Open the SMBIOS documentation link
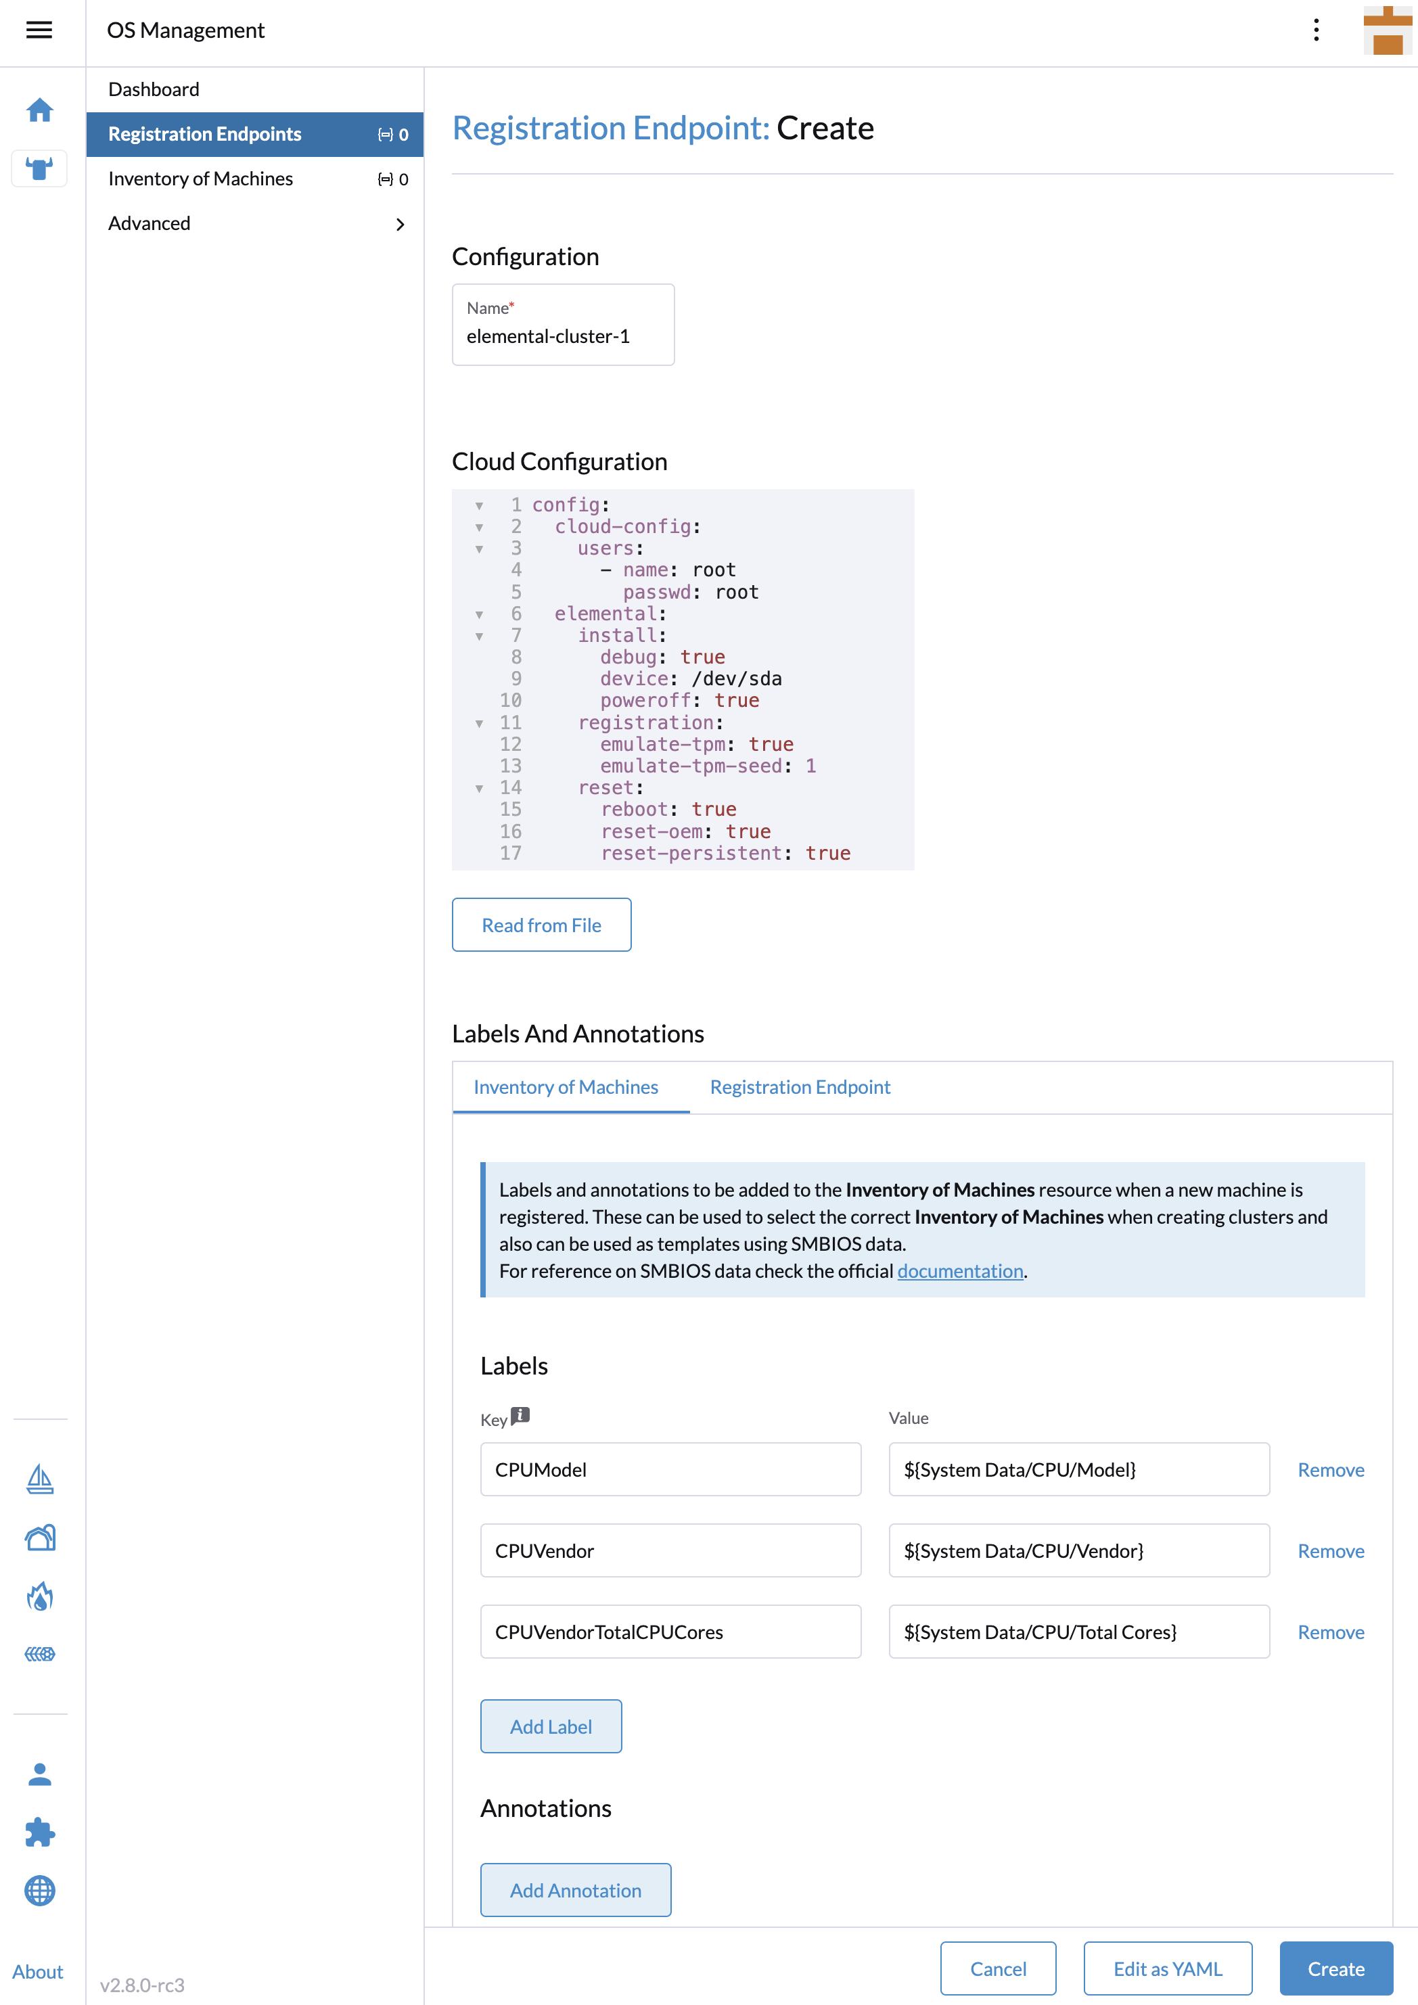Screen dimensions: 1418x2005 [x=959, y=1270]
